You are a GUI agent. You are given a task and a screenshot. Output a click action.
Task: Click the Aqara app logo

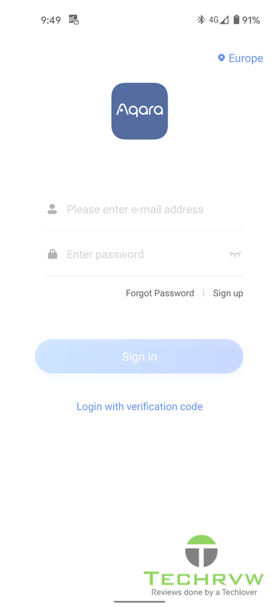coord(139,111)
